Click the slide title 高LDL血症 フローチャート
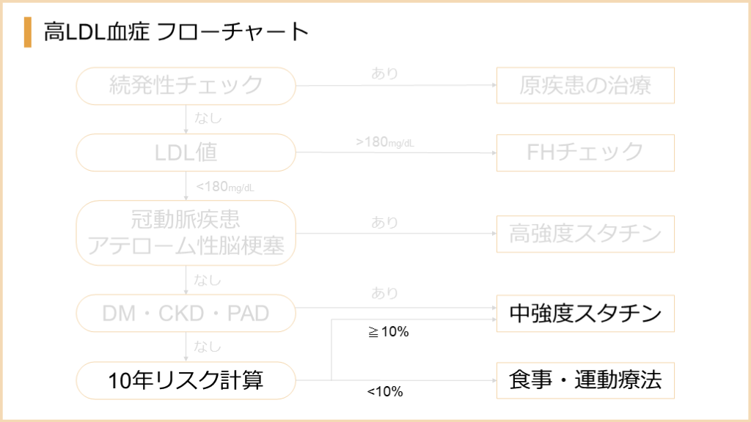This screenshot has height=422, width=751. [176, 32]
